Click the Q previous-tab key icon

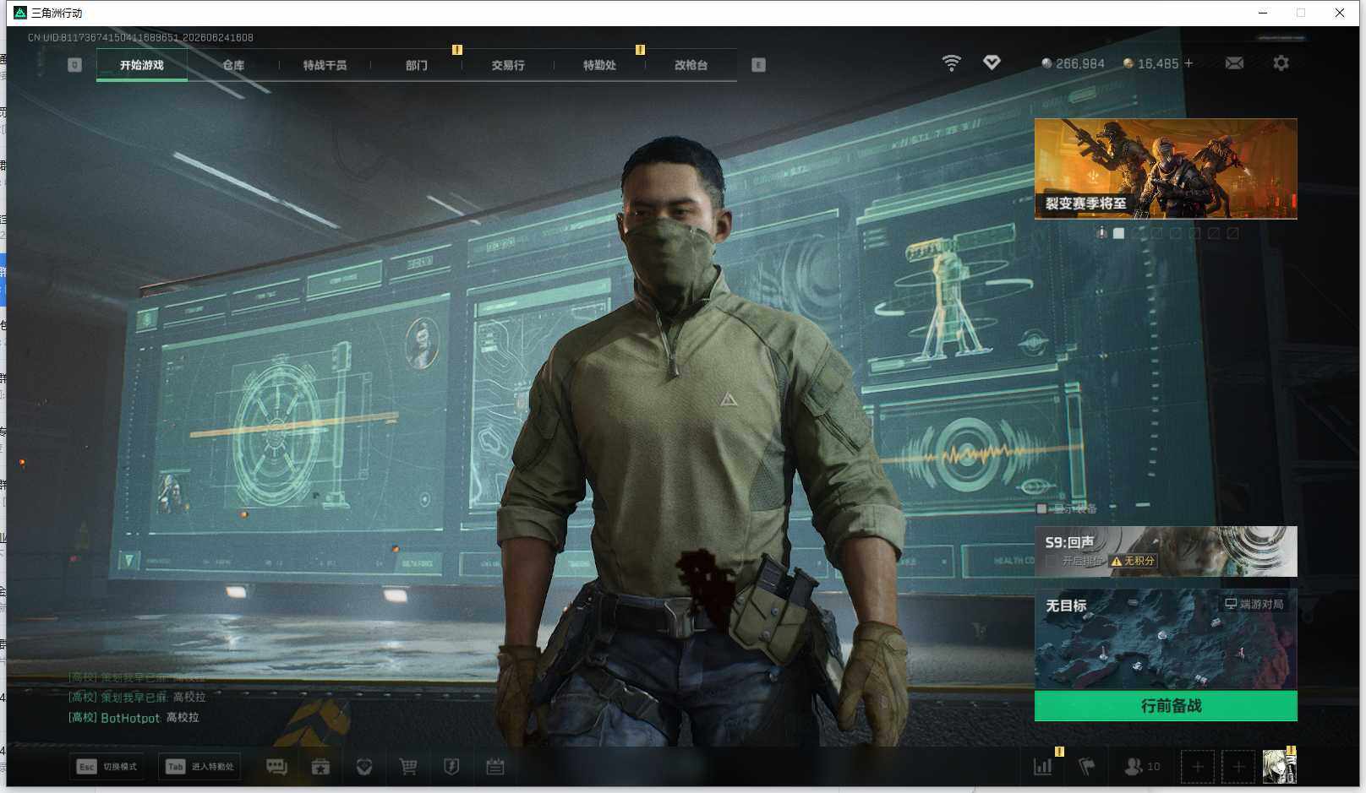pyautogui.click(x=74, y=65)
